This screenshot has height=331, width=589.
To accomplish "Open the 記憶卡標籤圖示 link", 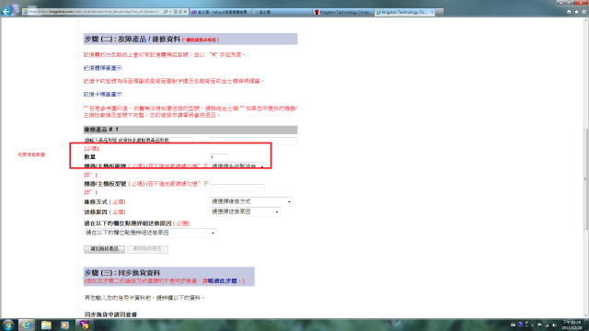I will [x=102, y=94].
